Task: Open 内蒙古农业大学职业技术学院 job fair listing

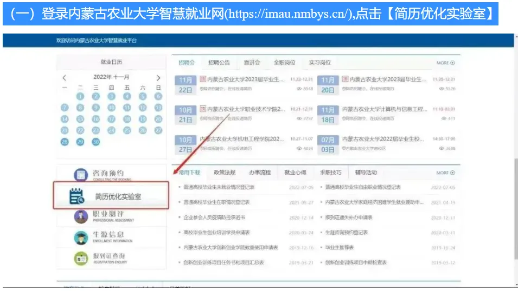Action: 246,109
